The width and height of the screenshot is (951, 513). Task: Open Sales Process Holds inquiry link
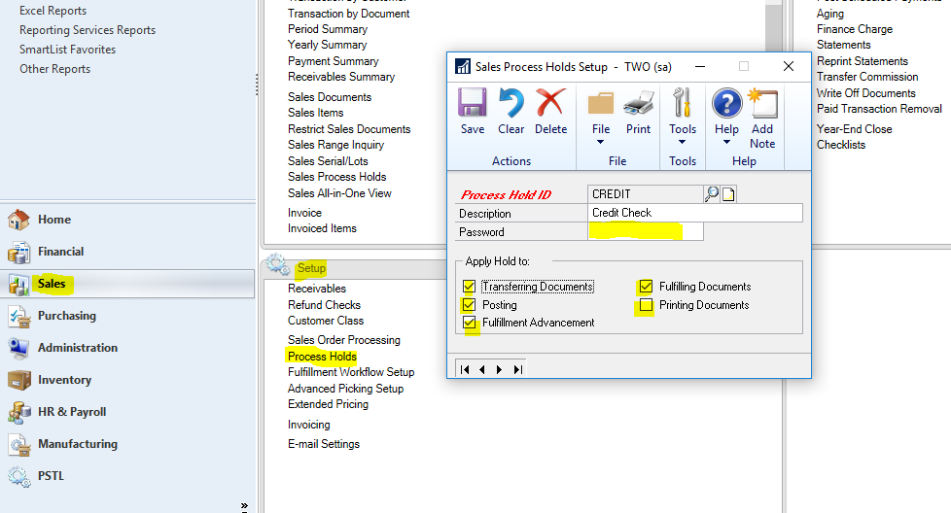(336, 177)
